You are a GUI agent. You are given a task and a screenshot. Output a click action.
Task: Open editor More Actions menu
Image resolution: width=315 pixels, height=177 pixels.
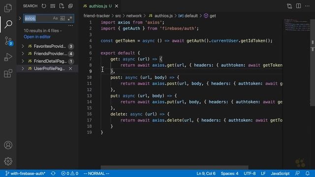307,6
